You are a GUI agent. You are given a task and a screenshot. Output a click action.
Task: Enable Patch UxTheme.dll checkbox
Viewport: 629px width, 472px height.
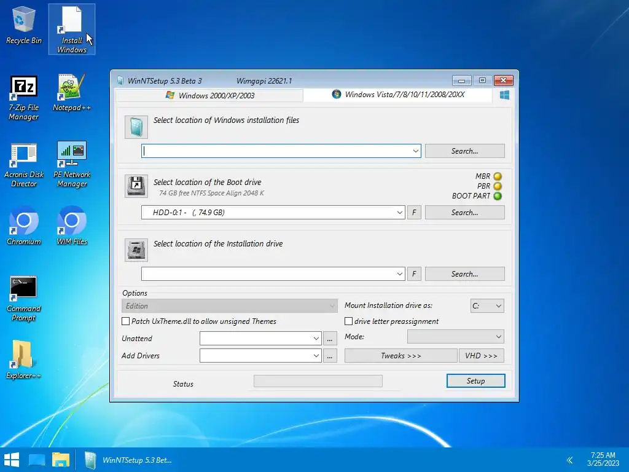pos(125,321)
